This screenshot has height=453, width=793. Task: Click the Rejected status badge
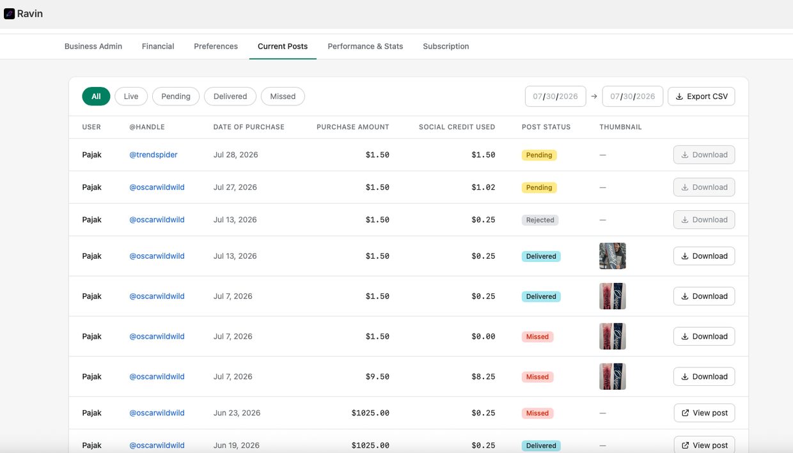point(540,220)
